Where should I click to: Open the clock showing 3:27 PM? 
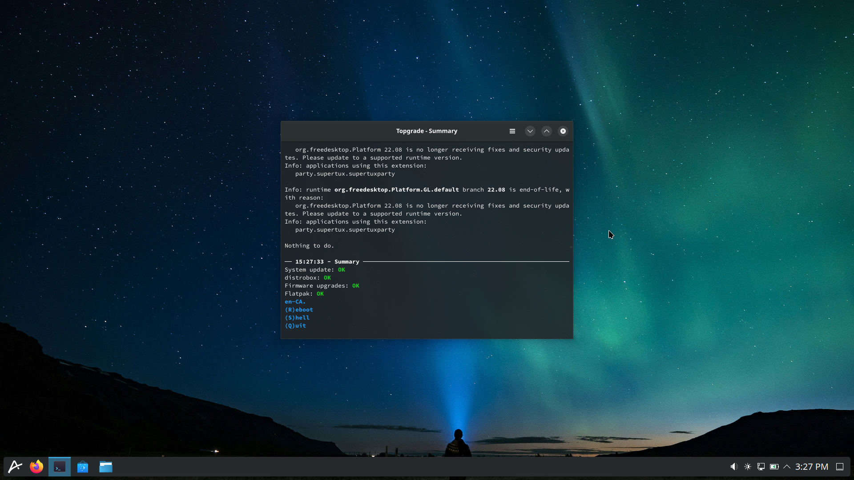click(812, 467)
